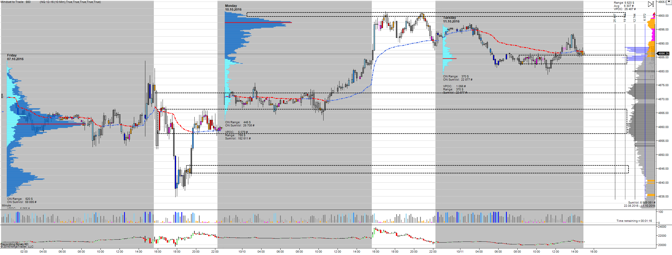Click Tuesday's 'ON Range: 370 $' label
This screenshot has width=672, height=255.
coord(456,76)
